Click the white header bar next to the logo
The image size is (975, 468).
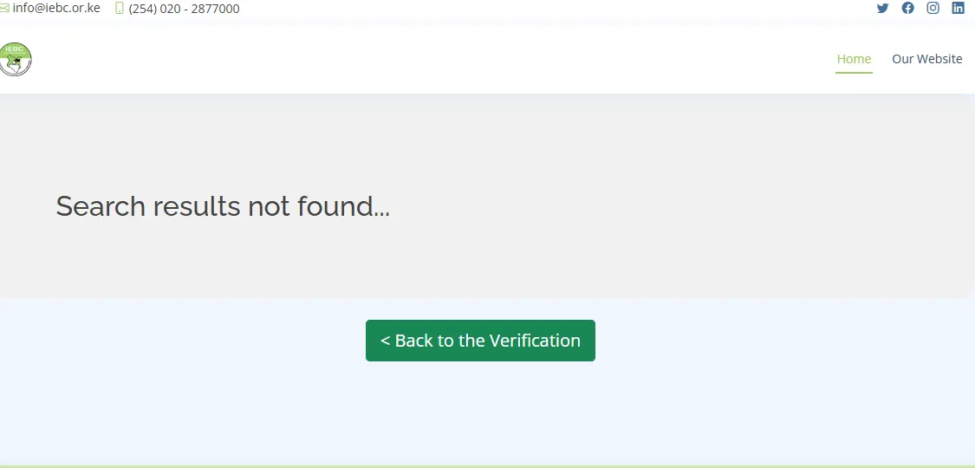[435, 60]
